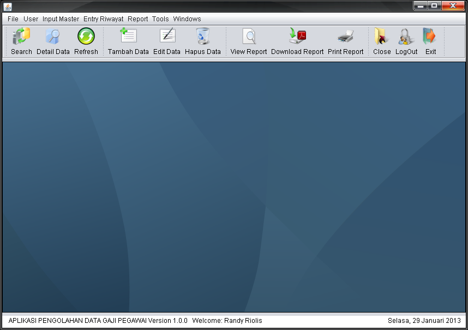Open the Entry Riwayat menu
468x330 pixels.
coord(103,19)
